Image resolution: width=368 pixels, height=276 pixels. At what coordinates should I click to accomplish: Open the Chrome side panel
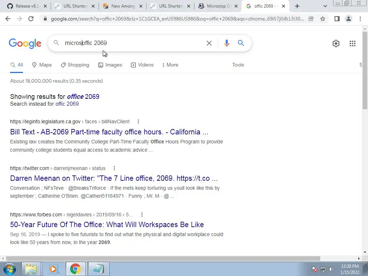(337, 19)
